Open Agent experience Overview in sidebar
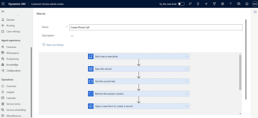The width and height of the screenshot is (258, 118). (11, 47)
